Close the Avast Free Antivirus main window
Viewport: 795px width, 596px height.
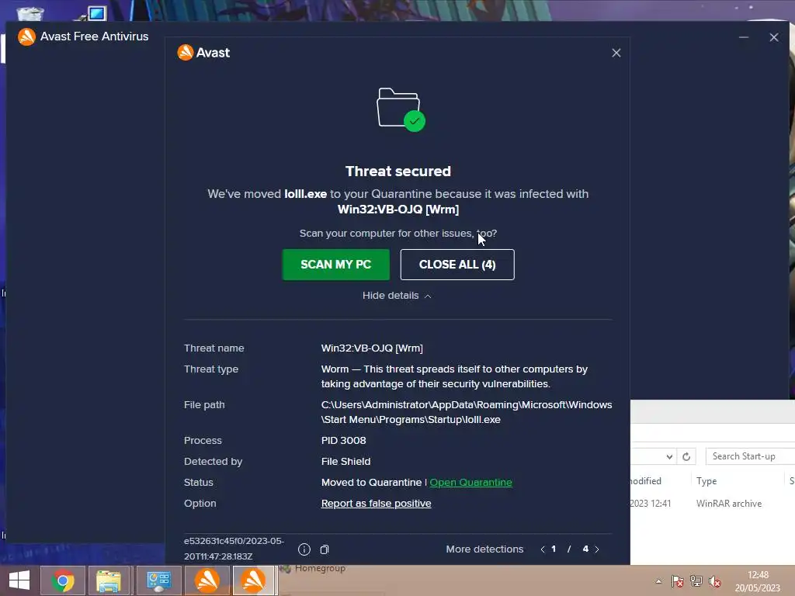(774, 37)
